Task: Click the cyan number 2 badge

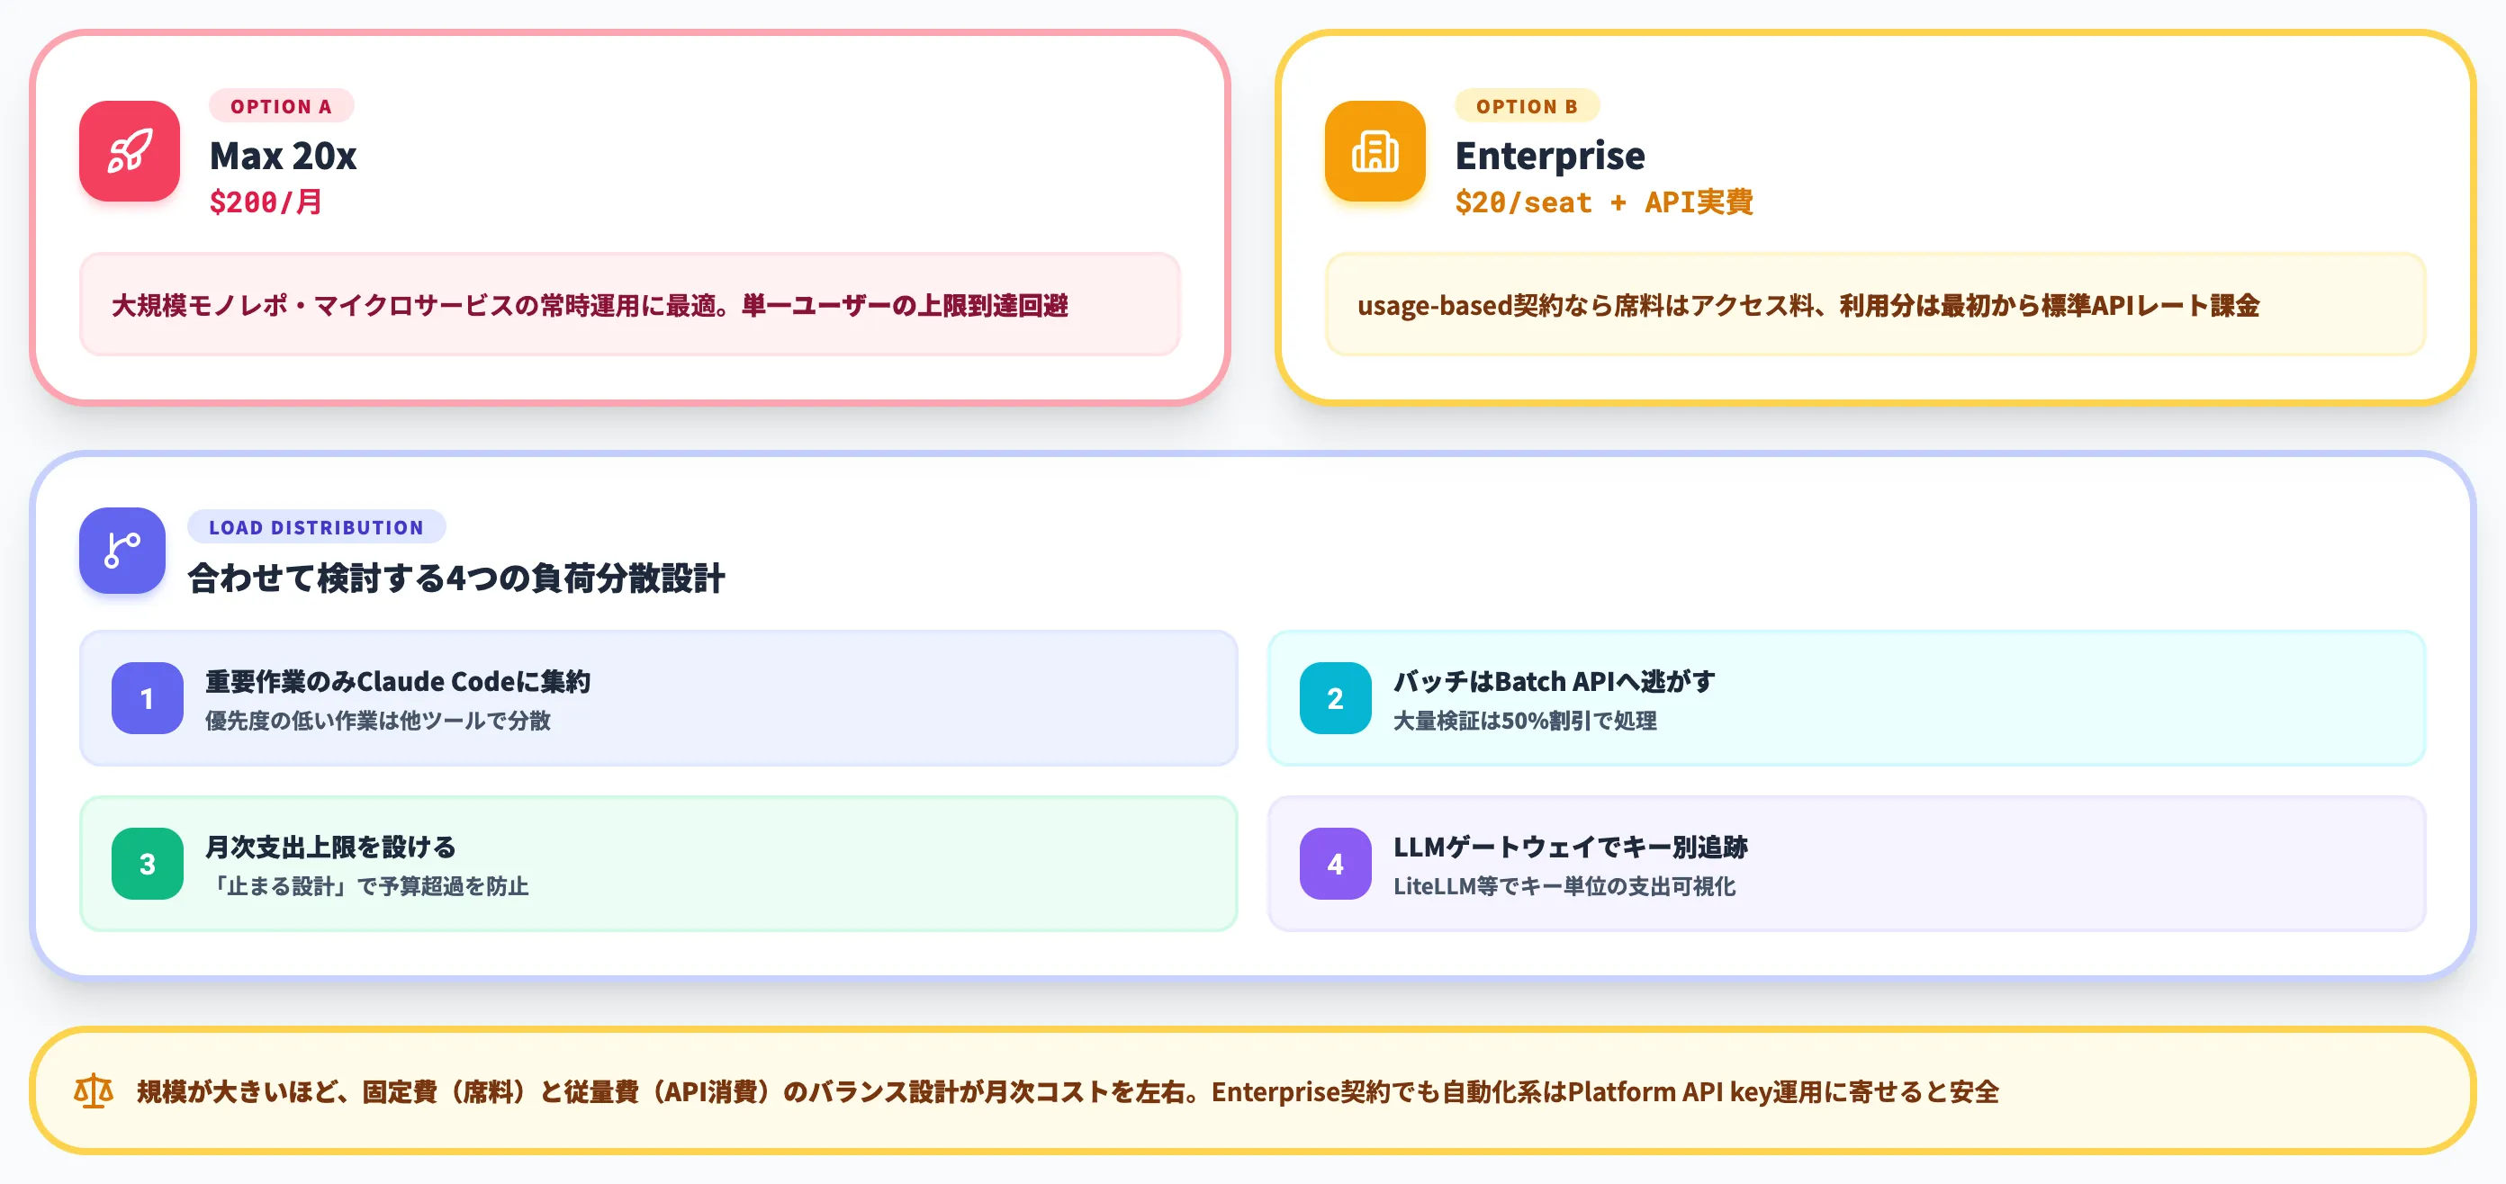Action: point(1335,698)
